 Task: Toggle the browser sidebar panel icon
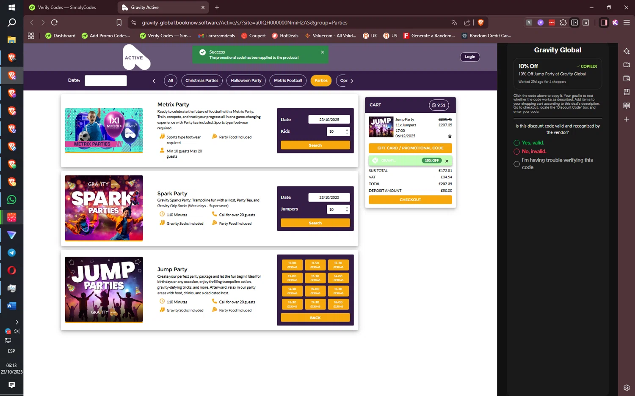click(604, 22)
